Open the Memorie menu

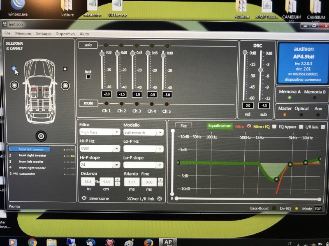pyautogui.click(x=23, y=33)
